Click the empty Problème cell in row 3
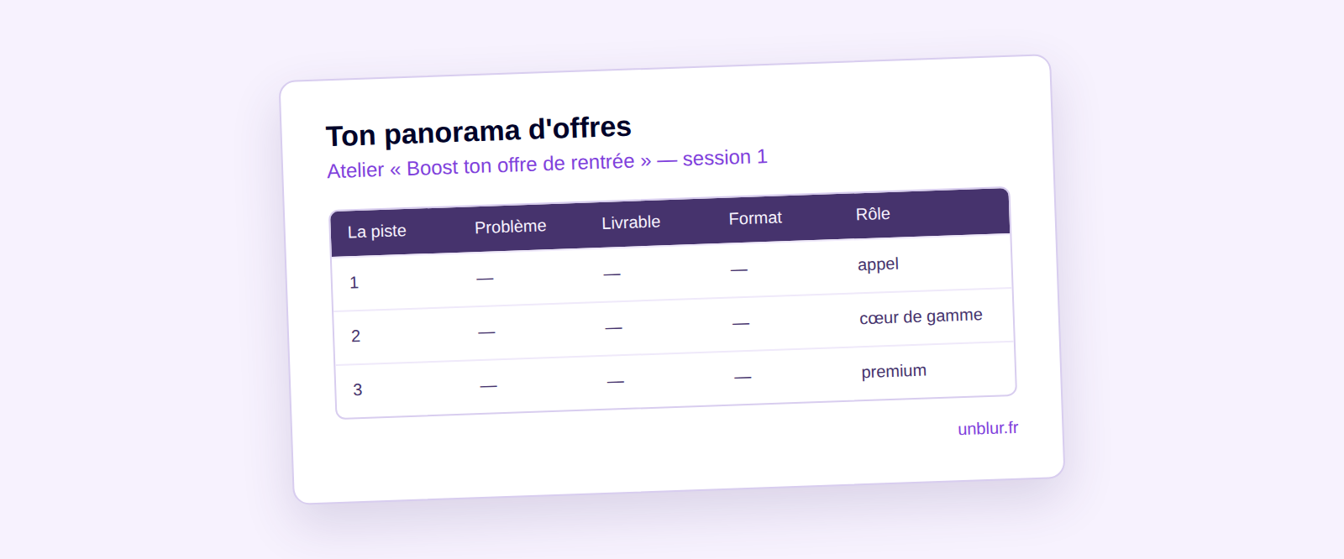1344x559 pixels. point(489,385)
